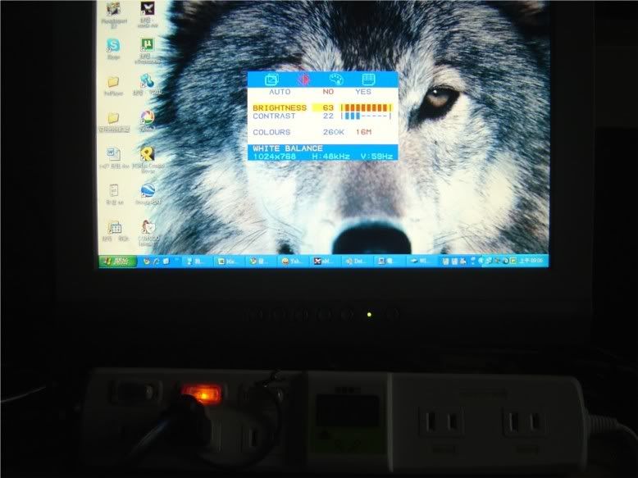This screenshot has width=638, height=478.
Task: Select the 260K colours option
Action: 333,132
